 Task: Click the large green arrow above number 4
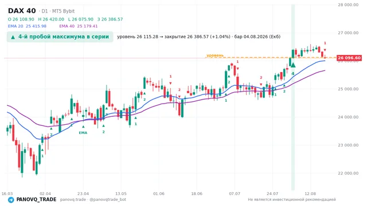[x=293, y=65]
